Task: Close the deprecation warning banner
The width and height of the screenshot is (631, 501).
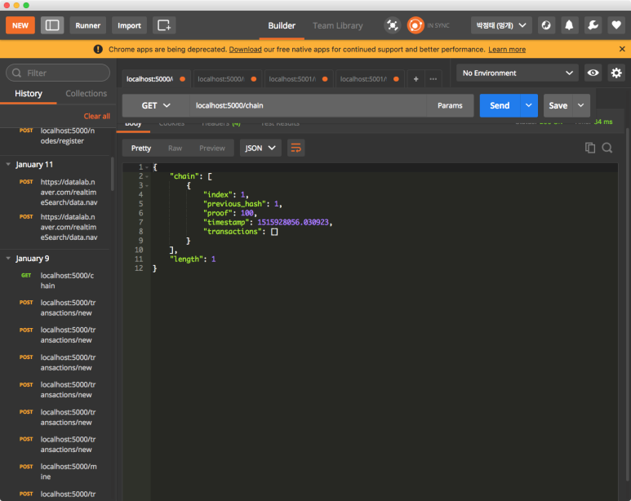Action: coord(622,49)
